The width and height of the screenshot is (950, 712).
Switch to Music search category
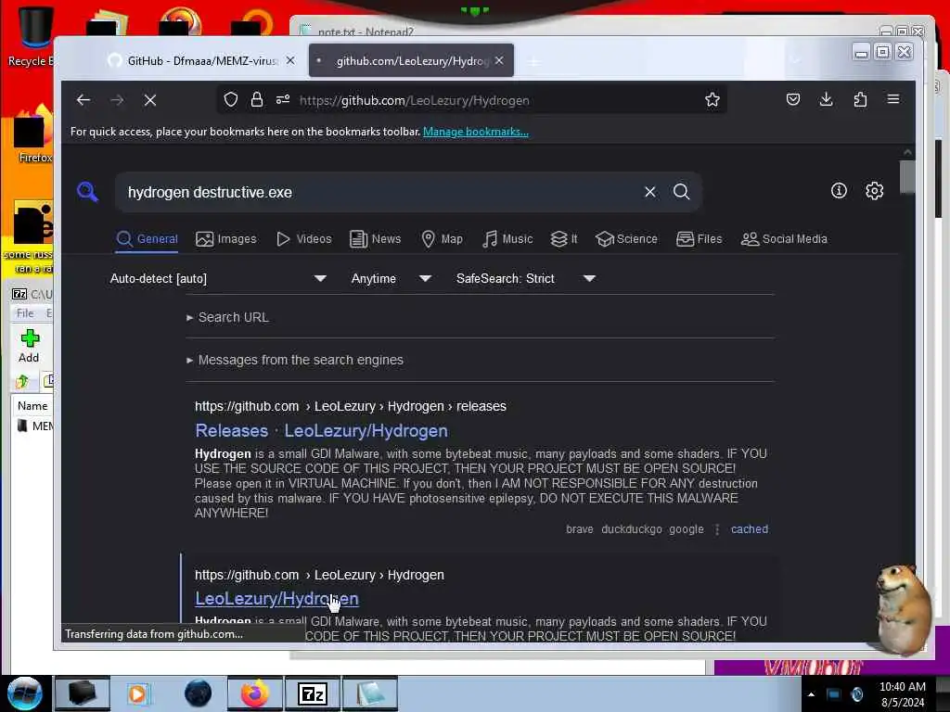[507, 239]
